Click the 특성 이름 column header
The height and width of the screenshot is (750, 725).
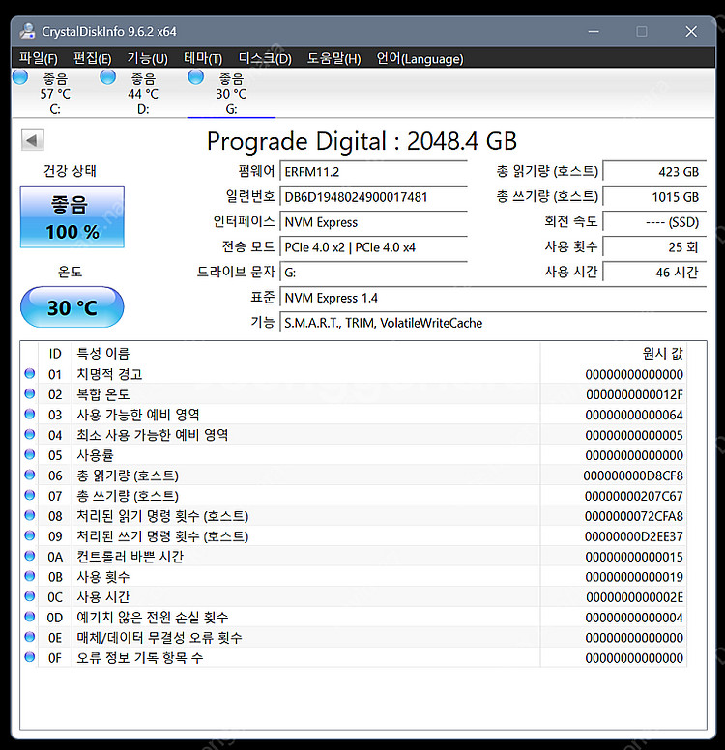[x=306, y=354]
